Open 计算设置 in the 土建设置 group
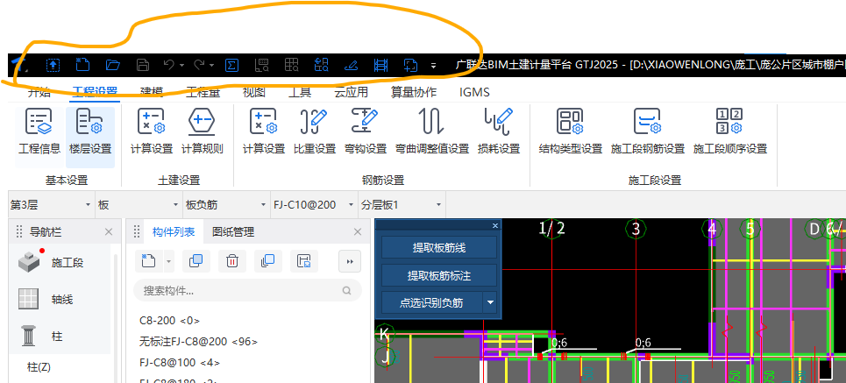The width and height of the screenshot is (846, 383). [x=151, y=131]
